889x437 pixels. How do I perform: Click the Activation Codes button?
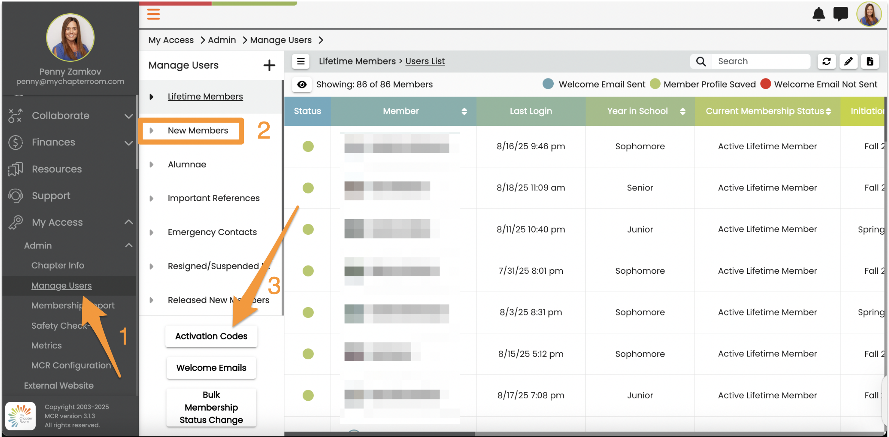point(211,336)
